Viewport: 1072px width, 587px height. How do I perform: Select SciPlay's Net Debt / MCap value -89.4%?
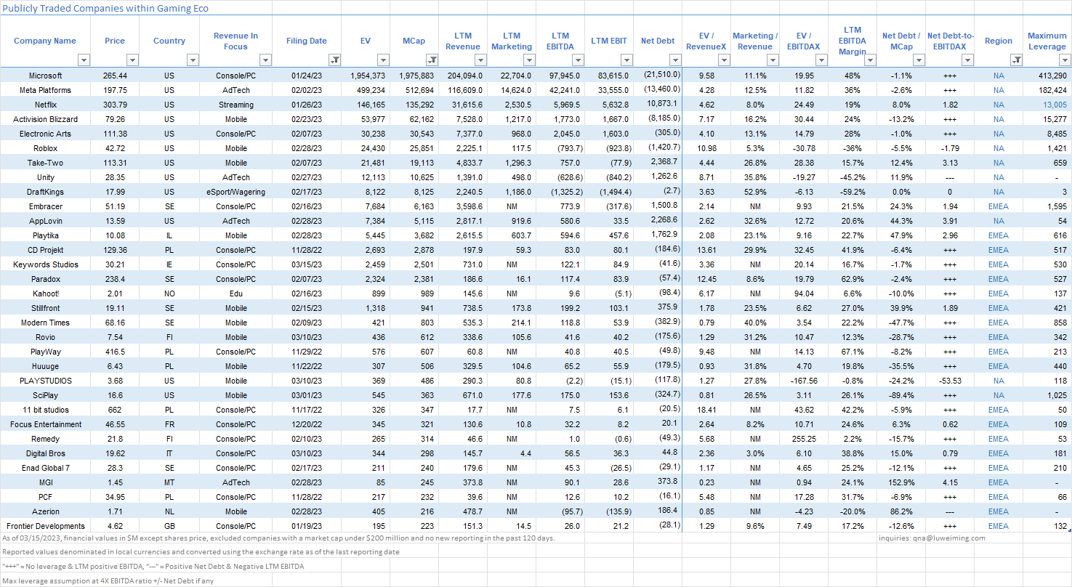tap(901, 395)
